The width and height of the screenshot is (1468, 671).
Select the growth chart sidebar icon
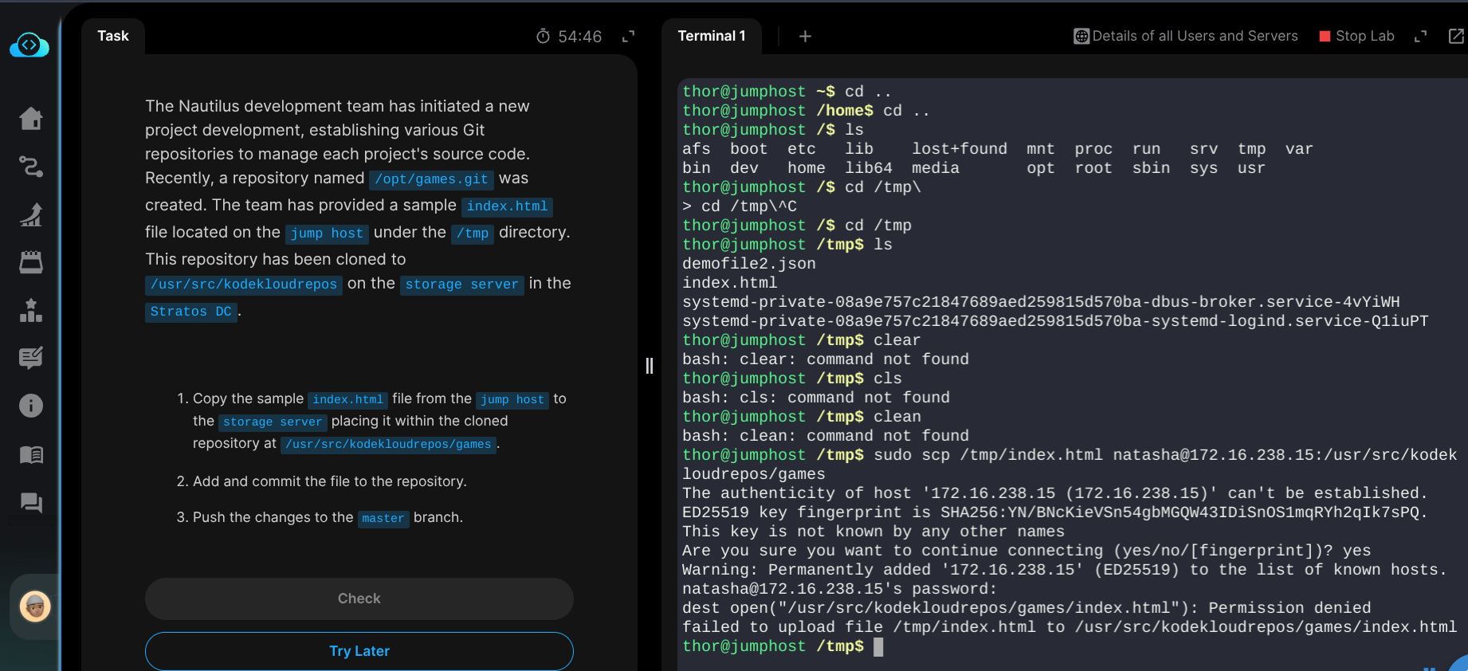coord(31,214)
